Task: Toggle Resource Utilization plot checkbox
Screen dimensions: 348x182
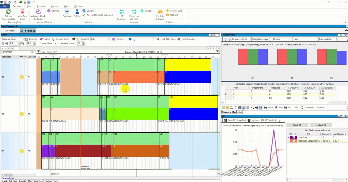Action: 294,141
